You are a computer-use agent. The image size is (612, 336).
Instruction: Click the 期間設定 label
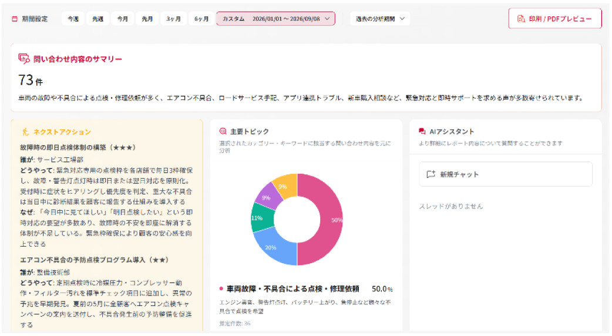[35, 19]
